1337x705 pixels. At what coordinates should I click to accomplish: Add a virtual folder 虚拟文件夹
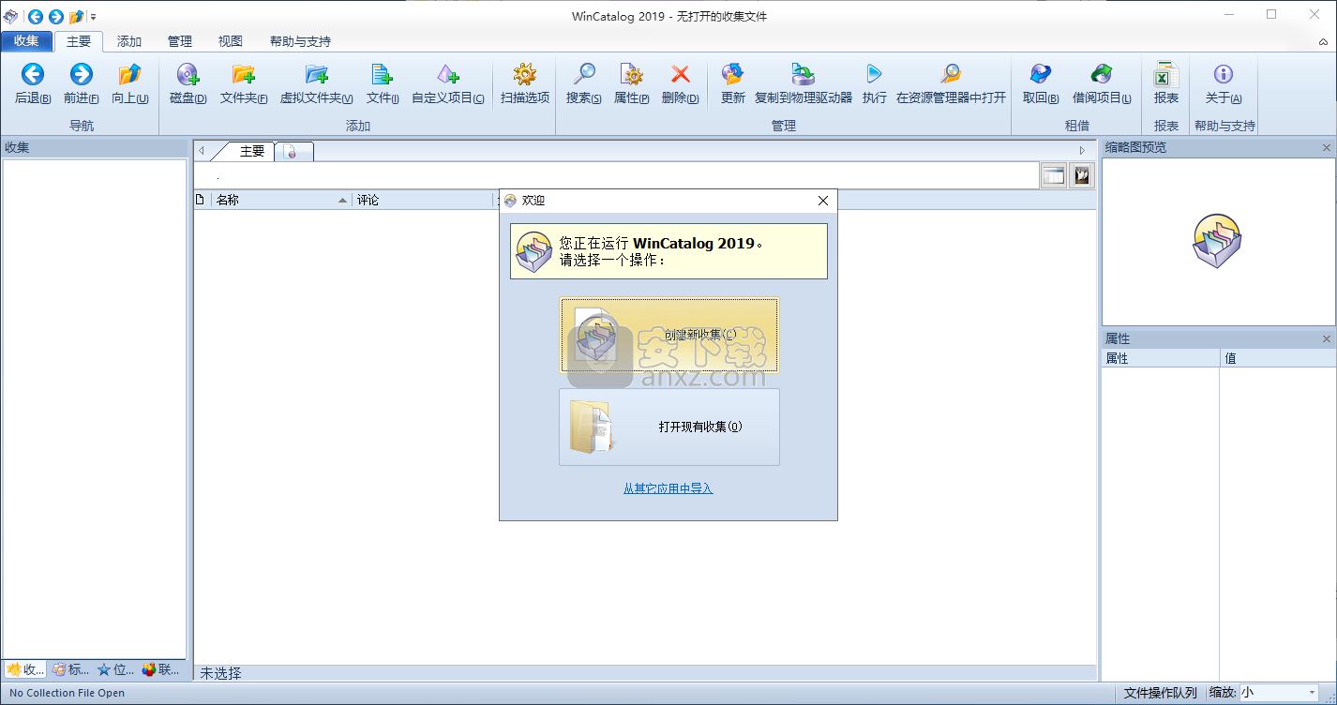(317, 84)
